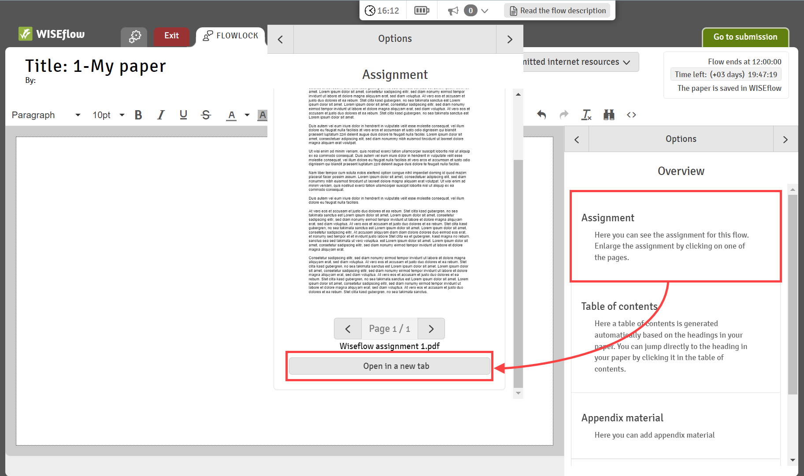
Task: Open text color picker arrow
Action: tap(247, 115)
